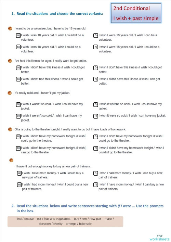The width and height of the screenshot is (171, 242).
Task: Select option а) for the volunteer question
Action: 18,35
